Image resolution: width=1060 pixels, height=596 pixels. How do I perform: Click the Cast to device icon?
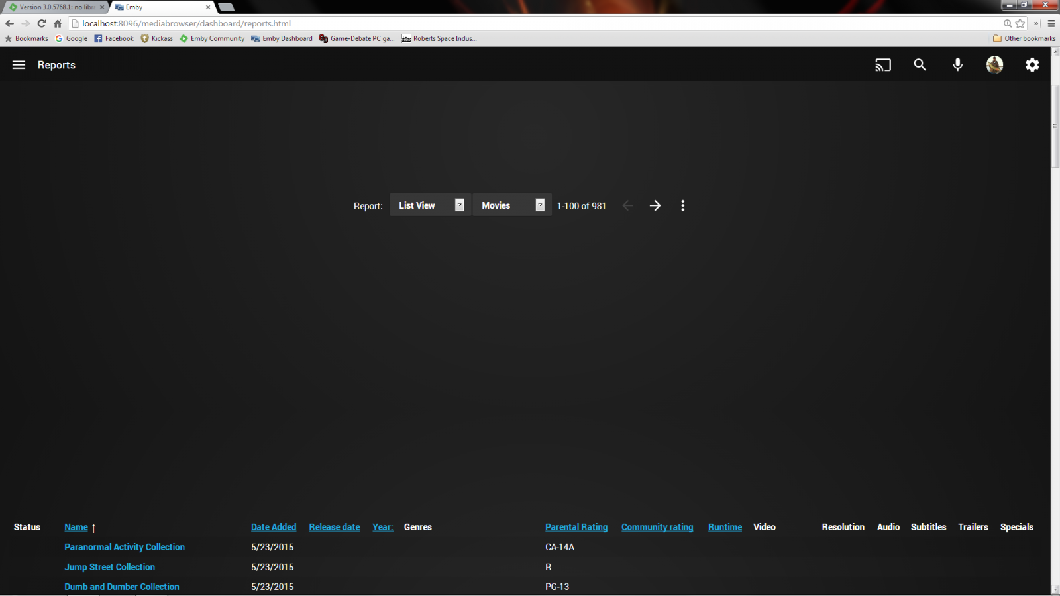coord(883,65)
